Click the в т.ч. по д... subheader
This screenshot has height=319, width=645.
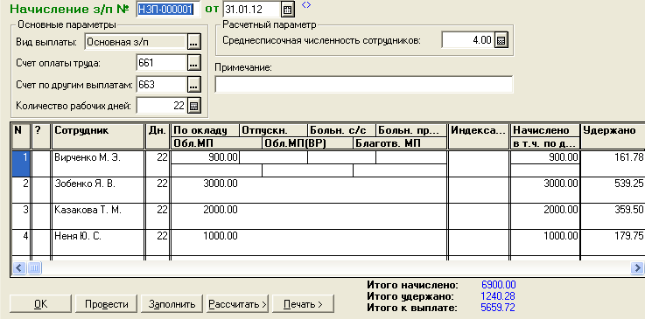coord(545,143)
